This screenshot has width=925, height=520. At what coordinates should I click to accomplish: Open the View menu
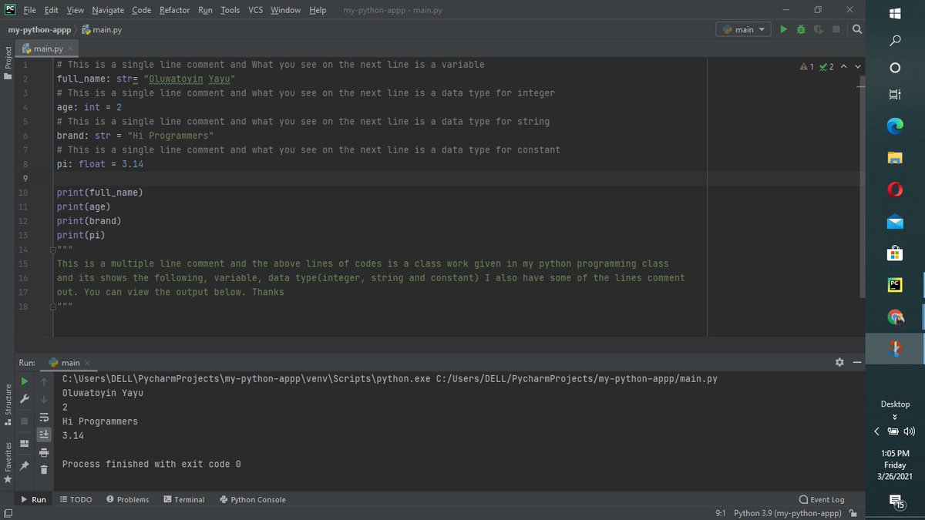[x=75, y=10]
